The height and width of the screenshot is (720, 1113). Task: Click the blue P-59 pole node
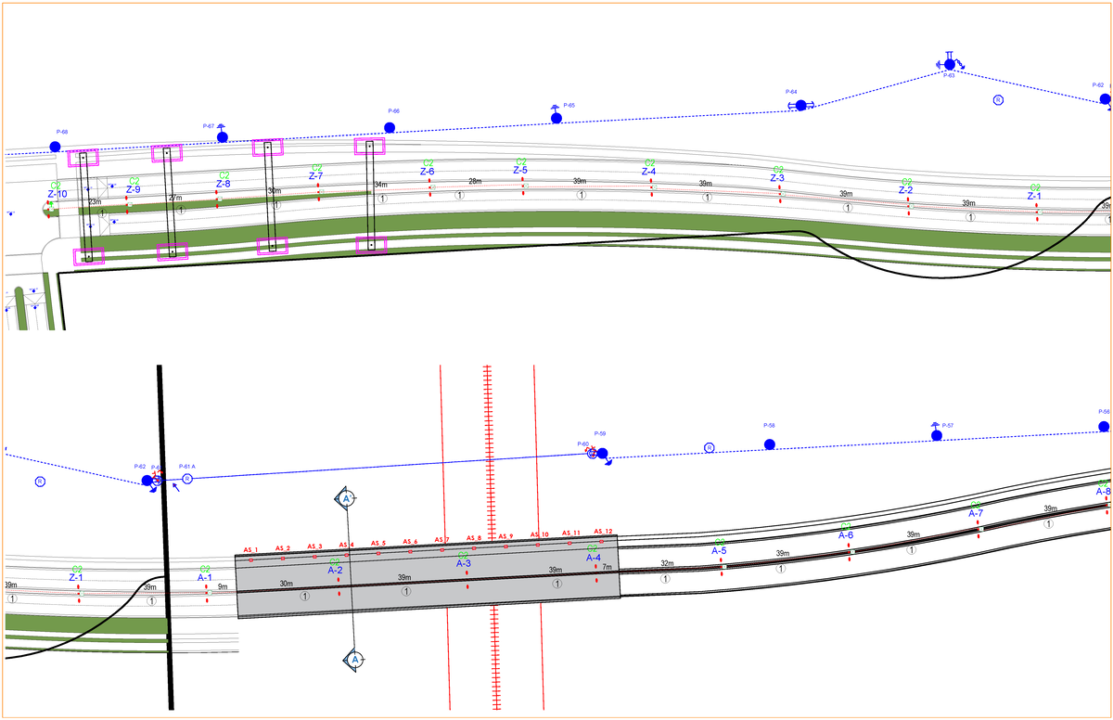coord(602,454)
